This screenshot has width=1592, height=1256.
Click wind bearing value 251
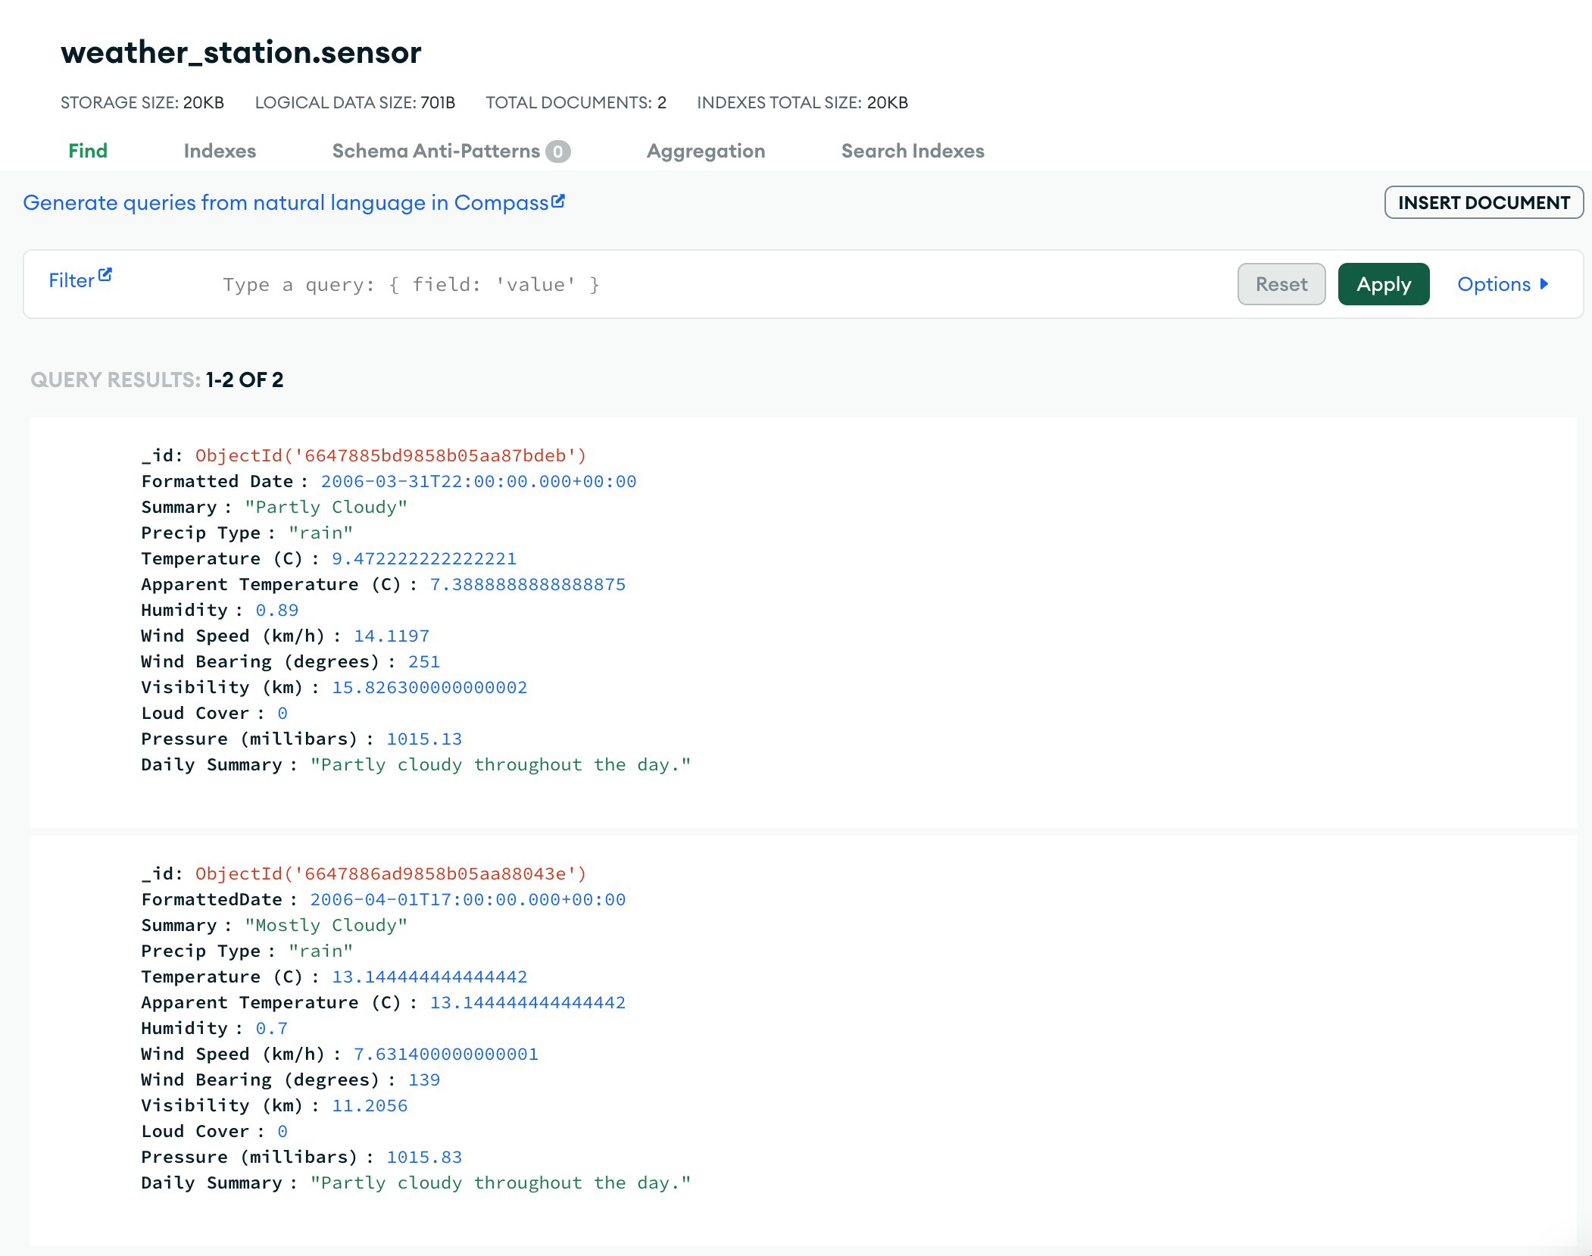click(x=424, y=661)
